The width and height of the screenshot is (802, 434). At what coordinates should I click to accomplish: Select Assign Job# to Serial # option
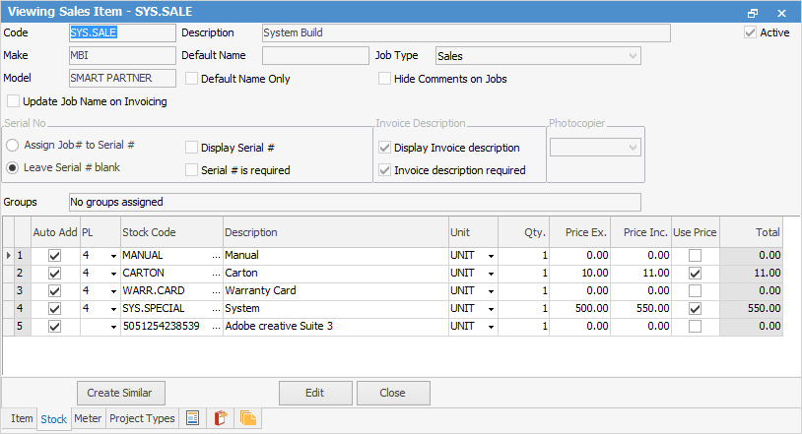[12, 145]
